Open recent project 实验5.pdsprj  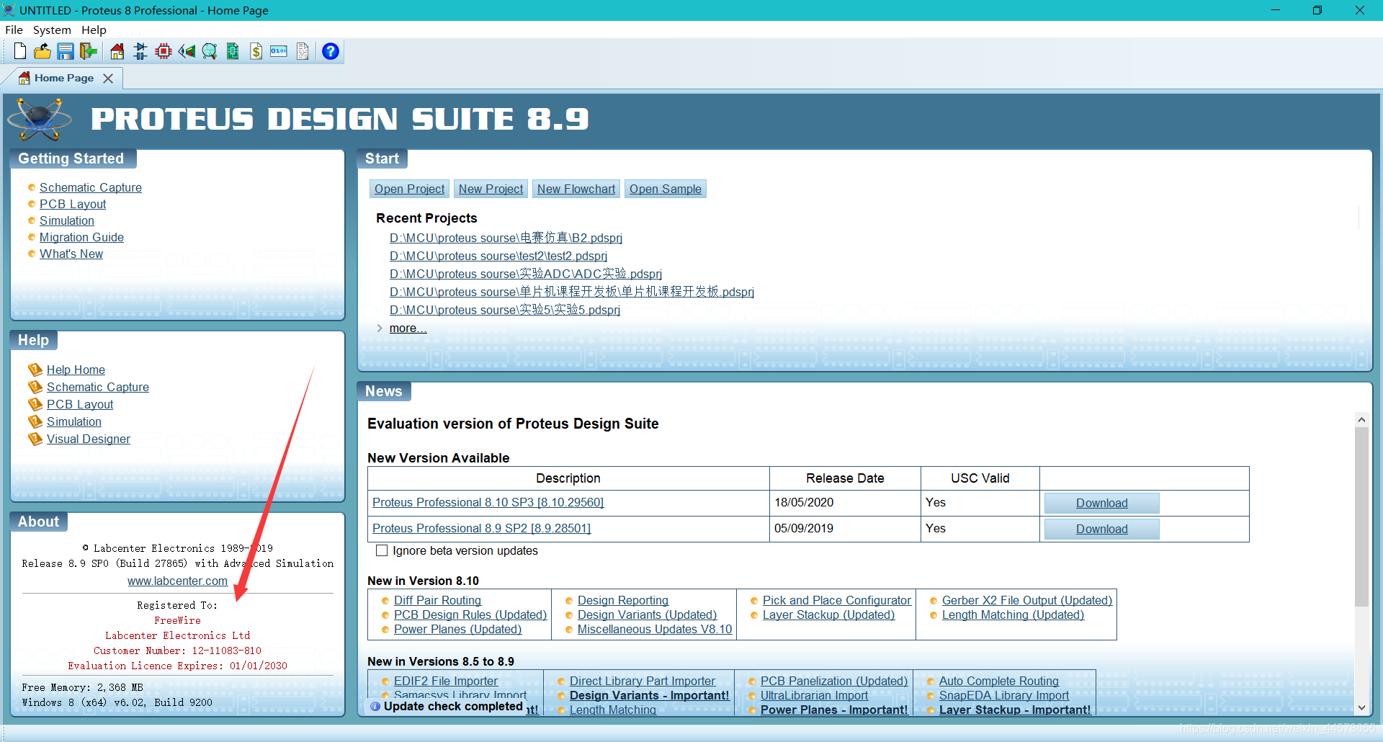click(505, 310)
